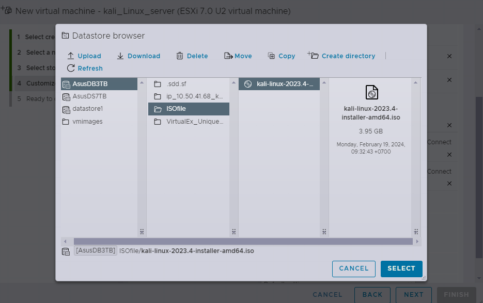Screen dimensions: 483x303
Task: Click the kali-linux ISO disc icon in list
Action: click(x=248, y=84)
